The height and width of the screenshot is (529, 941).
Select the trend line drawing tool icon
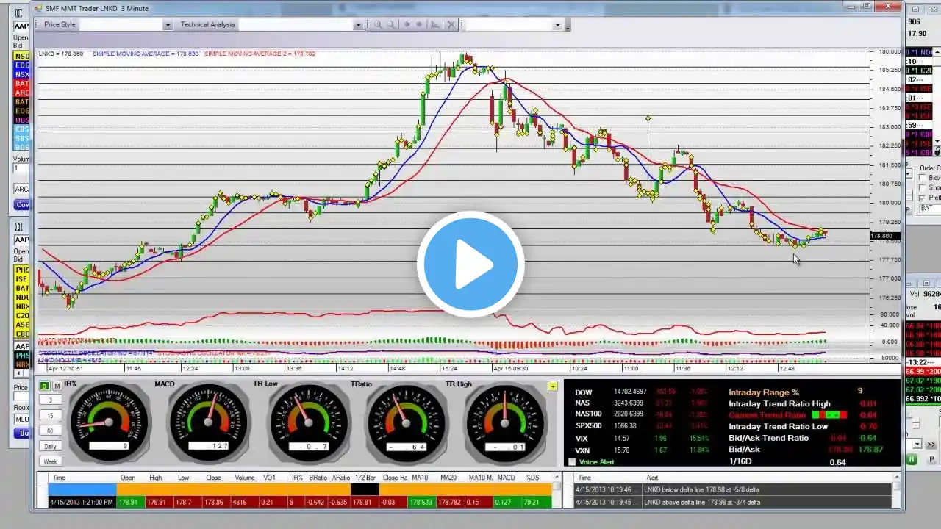point(435,24)
